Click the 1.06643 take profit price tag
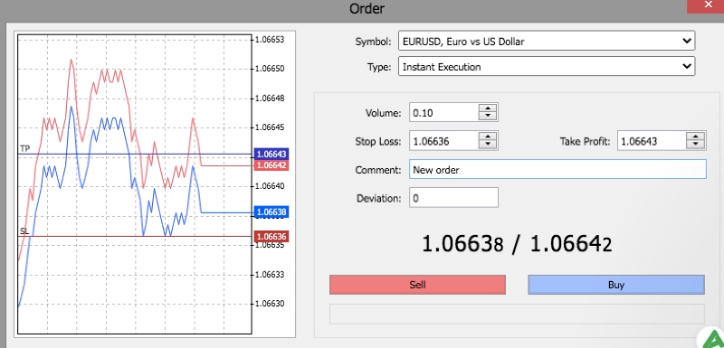Screen dimensions: 724x348 (271, 154)
